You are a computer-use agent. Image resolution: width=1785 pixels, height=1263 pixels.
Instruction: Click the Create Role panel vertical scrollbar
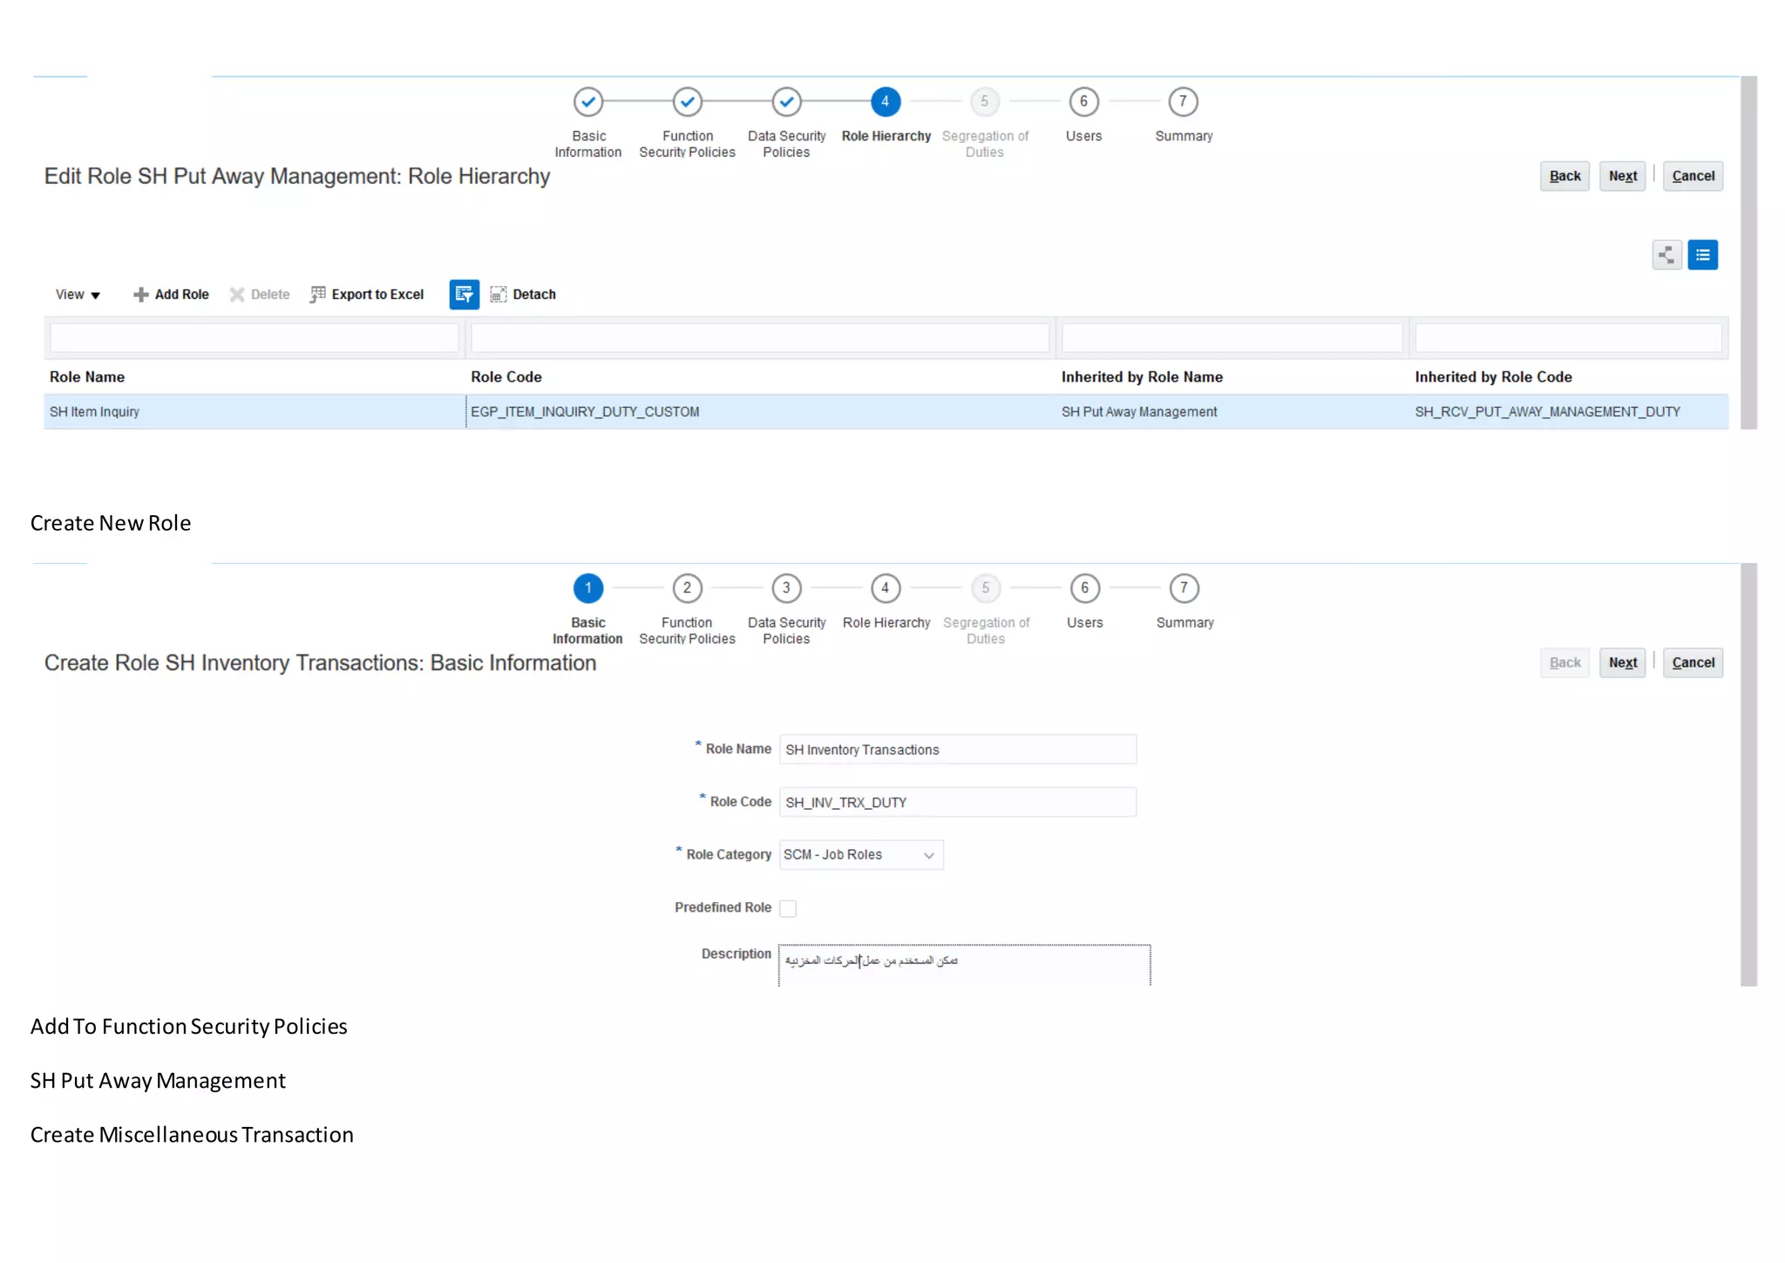(x=1748, y=775)
